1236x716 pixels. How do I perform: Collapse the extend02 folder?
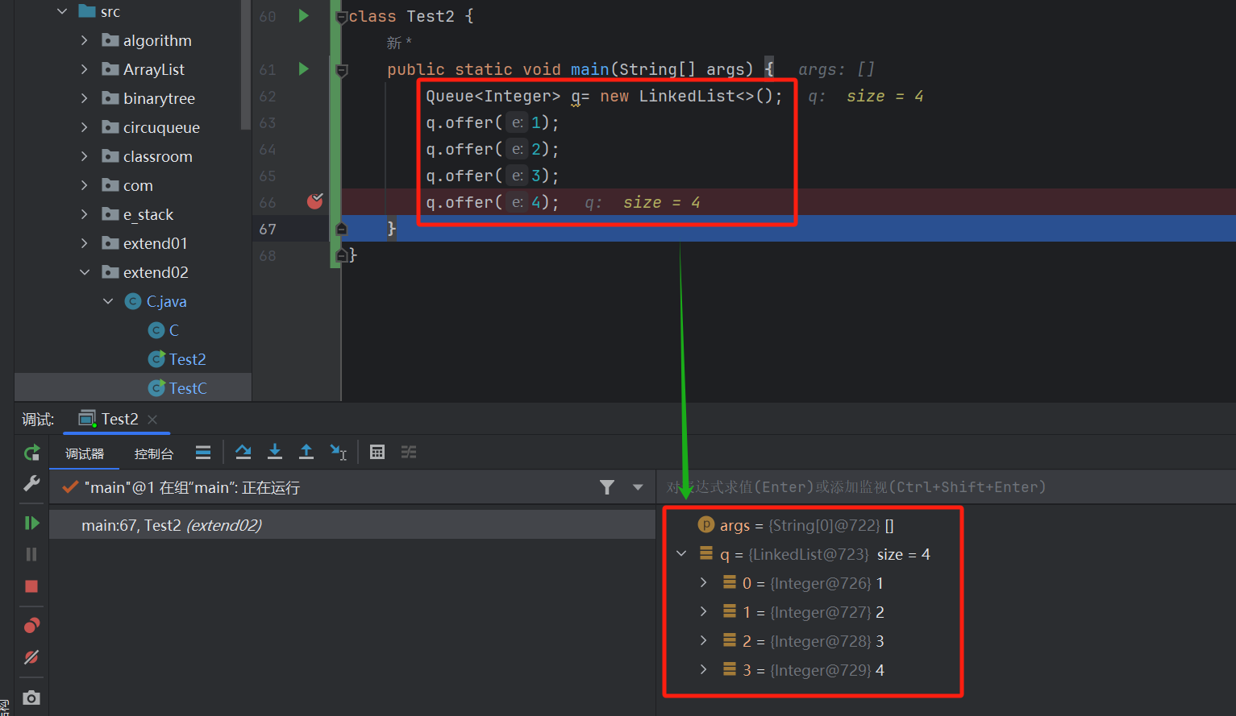(85, 272)
